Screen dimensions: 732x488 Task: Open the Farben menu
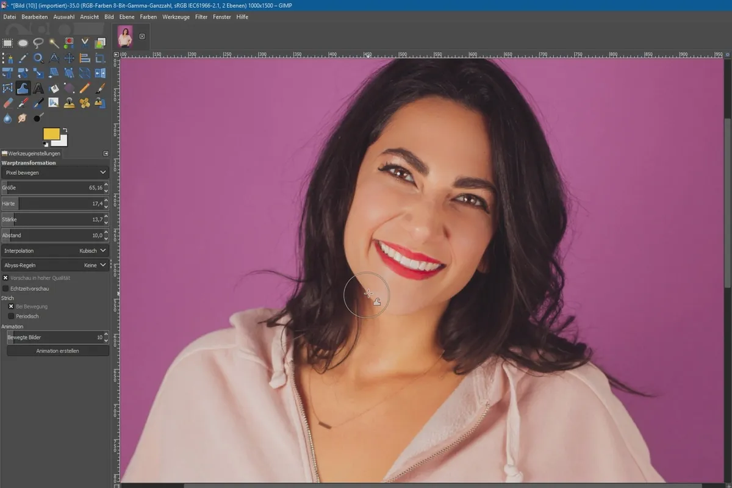148,17
